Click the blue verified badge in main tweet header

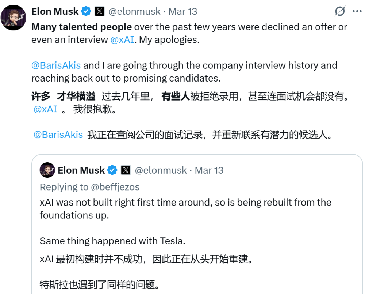86,11
